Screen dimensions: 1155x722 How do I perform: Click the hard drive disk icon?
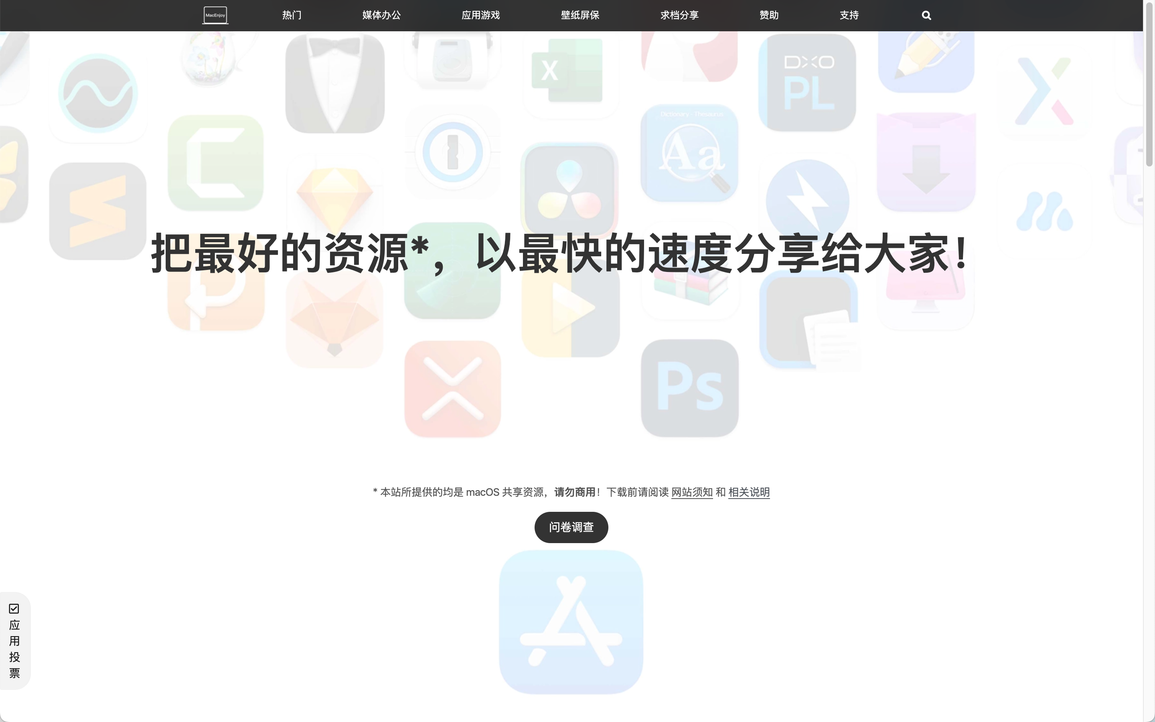(452, 60)
